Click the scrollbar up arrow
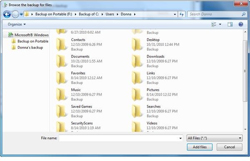The width and height of the screenshot is (250, 161). 245,32
